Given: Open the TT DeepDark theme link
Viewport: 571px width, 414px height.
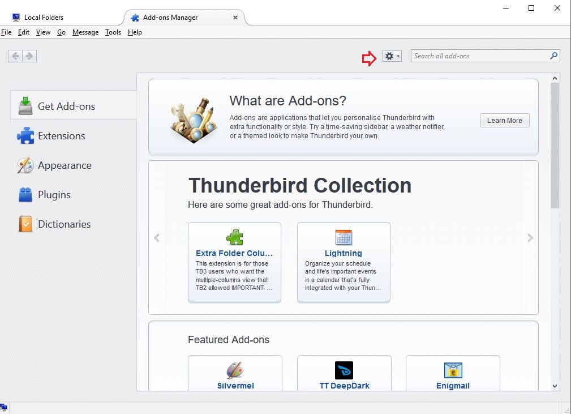Looking at the screenshot, I should pyautogui.click(x=345, y=386).
